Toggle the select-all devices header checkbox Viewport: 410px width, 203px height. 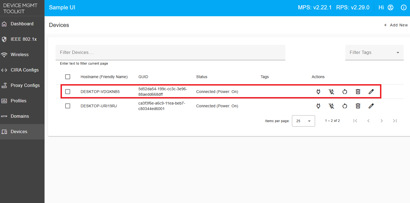pyautogui.click(x=68, y=77)
